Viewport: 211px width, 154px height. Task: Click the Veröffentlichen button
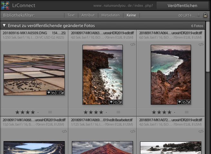pos(182,6)
